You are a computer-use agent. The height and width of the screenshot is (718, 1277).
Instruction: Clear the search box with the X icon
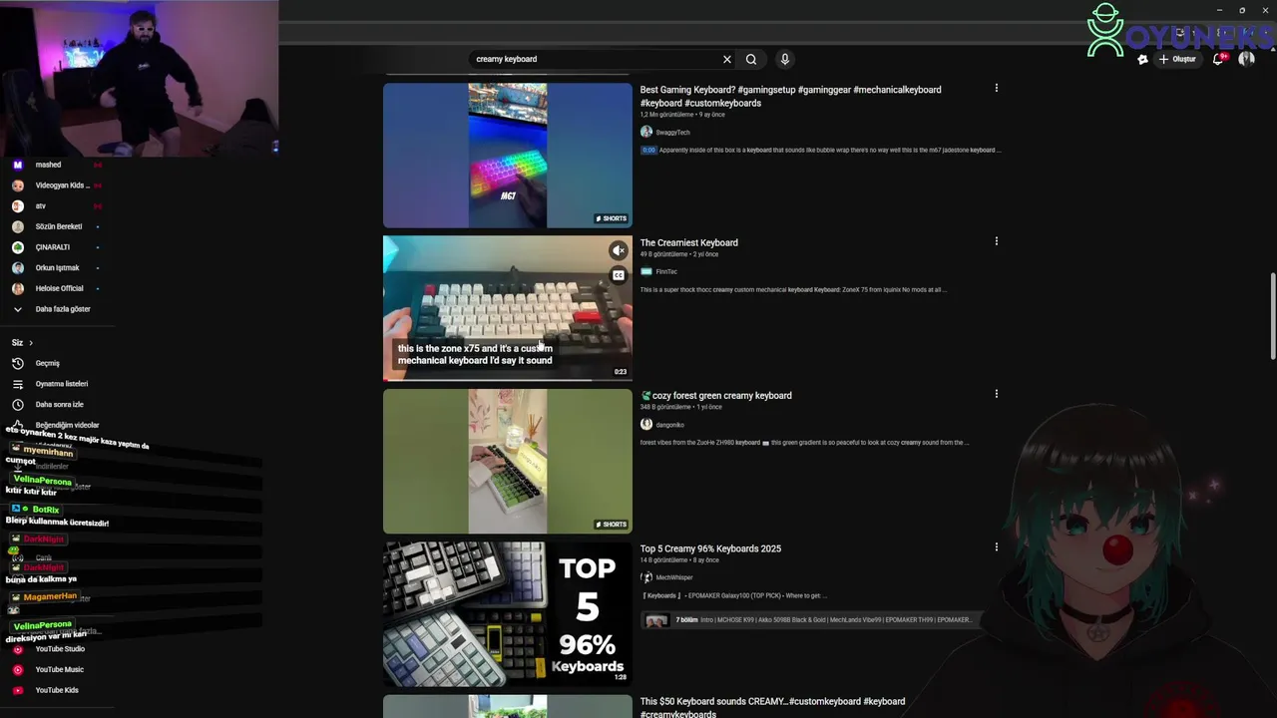coord(727,59)
